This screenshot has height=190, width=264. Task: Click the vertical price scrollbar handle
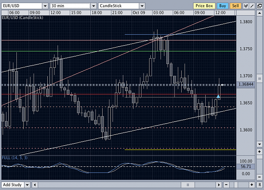tap(259, 78)
